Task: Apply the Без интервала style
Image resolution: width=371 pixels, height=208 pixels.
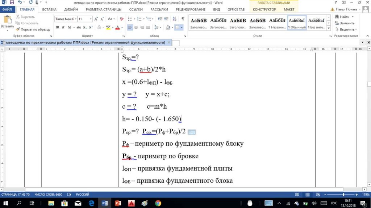Action: [x=316, y=23]
